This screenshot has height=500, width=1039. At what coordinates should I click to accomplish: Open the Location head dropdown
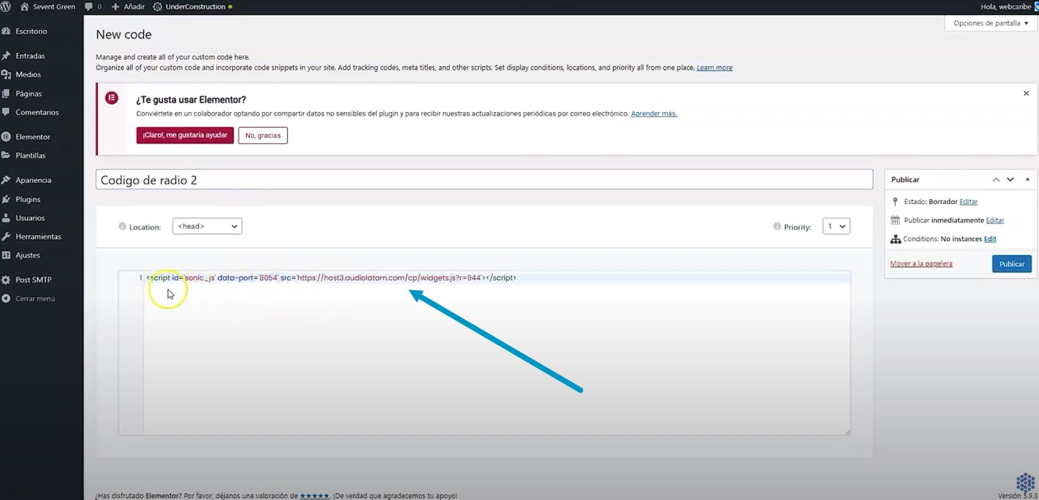207,226
